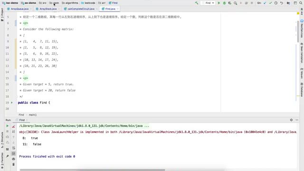
Task: Clear all console output trash icon
Action: tap(13, 164)
